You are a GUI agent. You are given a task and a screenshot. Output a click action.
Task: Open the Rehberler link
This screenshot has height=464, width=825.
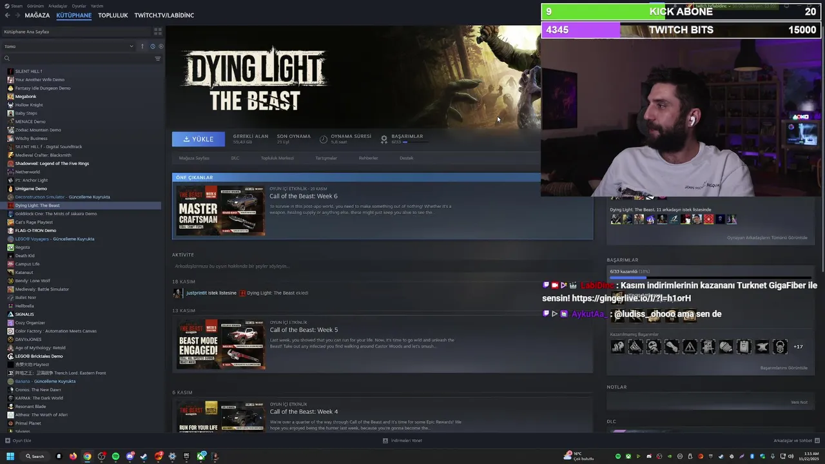tap(368, 158)
